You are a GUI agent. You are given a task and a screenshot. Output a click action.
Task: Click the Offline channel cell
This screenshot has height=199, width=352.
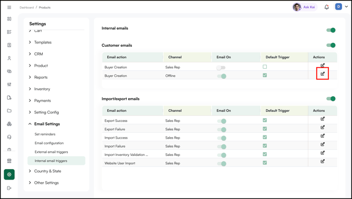[x=170, y=76]
